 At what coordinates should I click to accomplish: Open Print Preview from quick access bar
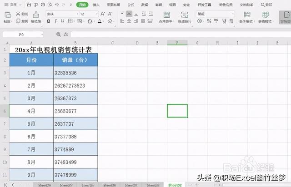[x=50, y=5]
